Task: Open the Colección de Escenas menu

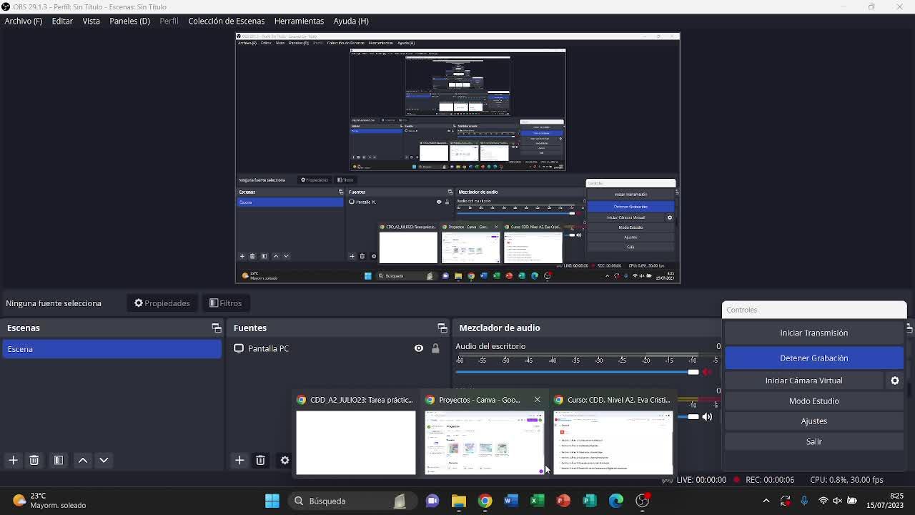Action: 226,21
